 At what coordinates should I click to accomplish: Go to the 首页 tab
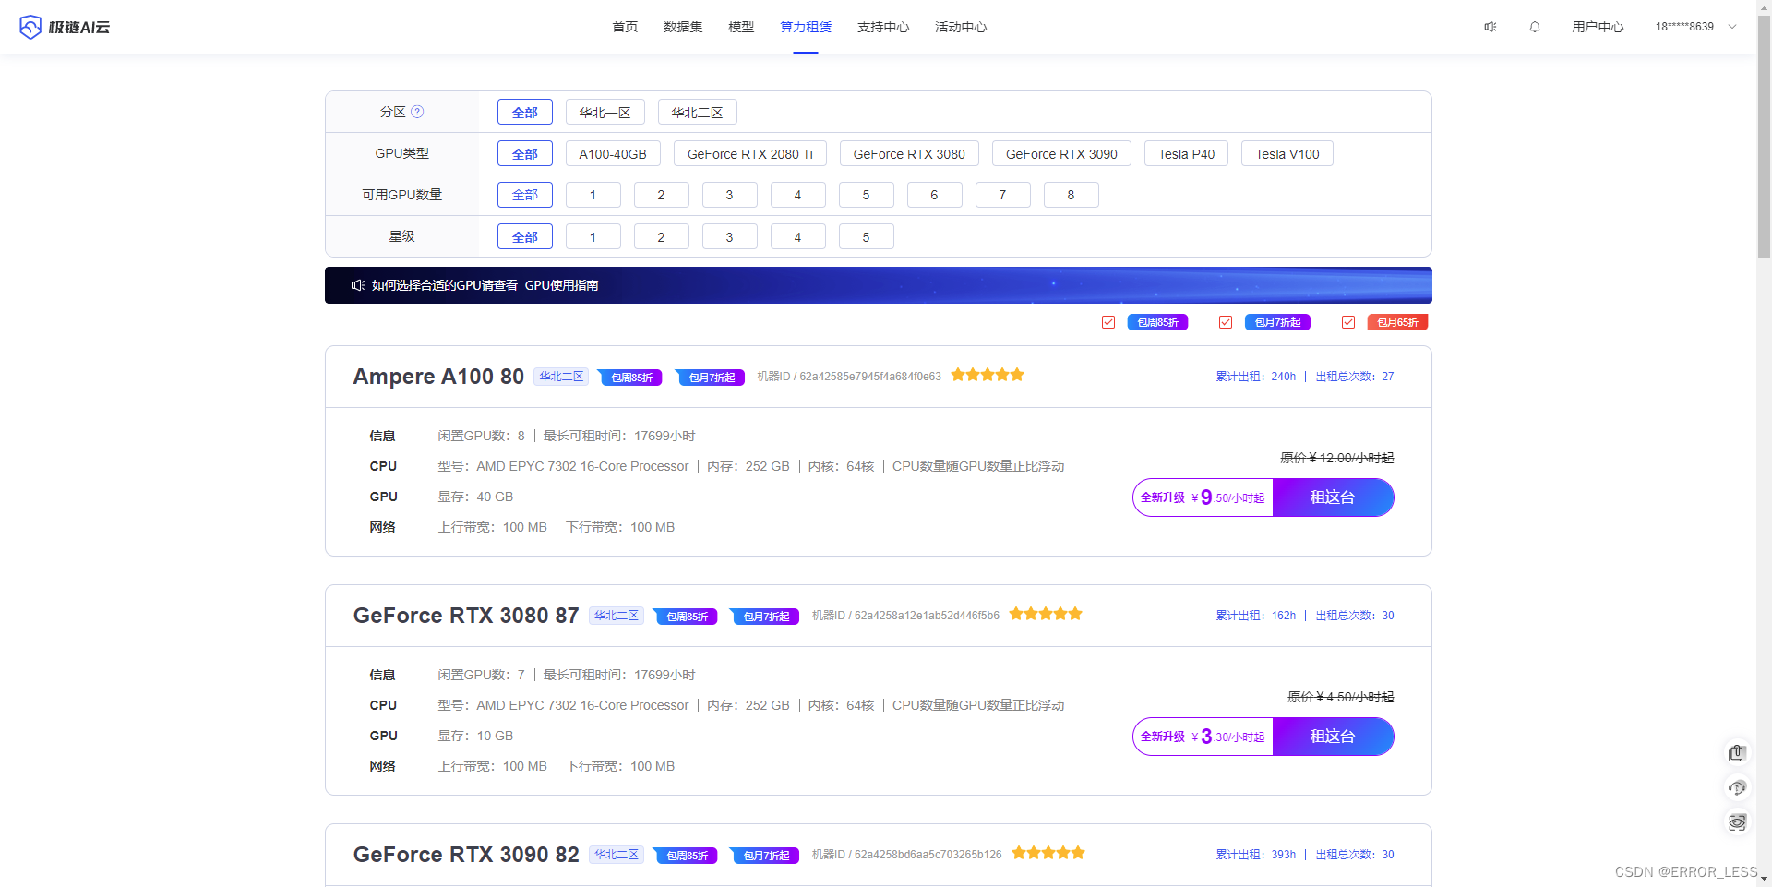625,27
